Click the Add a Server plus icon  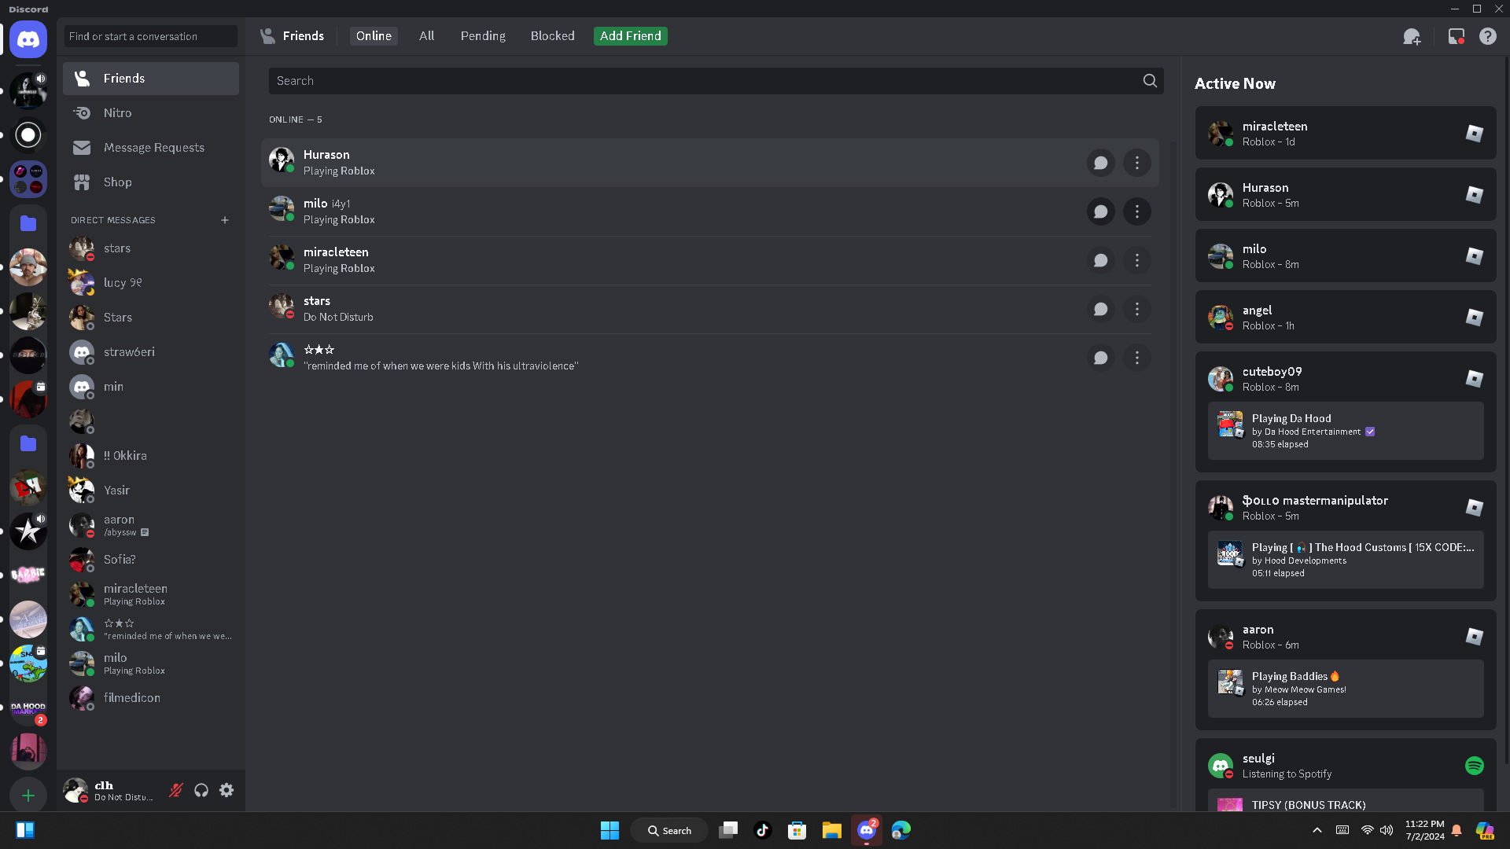[28, 796]
